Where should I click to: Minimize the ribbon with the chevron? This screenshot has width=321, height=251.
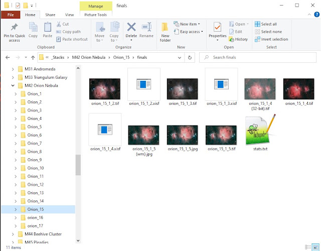click(309, 15)
